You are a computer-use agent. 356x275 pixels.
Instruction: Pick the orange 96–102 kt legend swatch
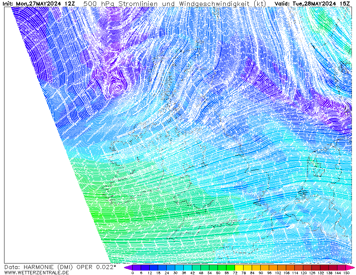[273, 268]
